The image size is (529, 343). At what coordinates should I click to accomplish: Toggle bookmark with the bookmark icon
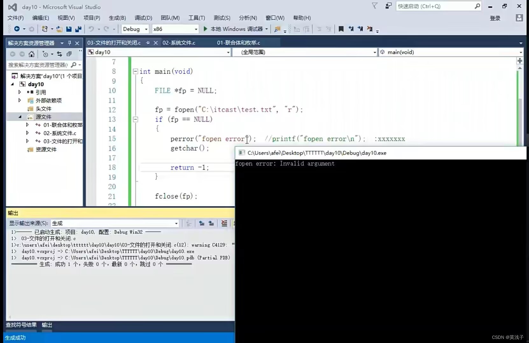tap(341, 29)
